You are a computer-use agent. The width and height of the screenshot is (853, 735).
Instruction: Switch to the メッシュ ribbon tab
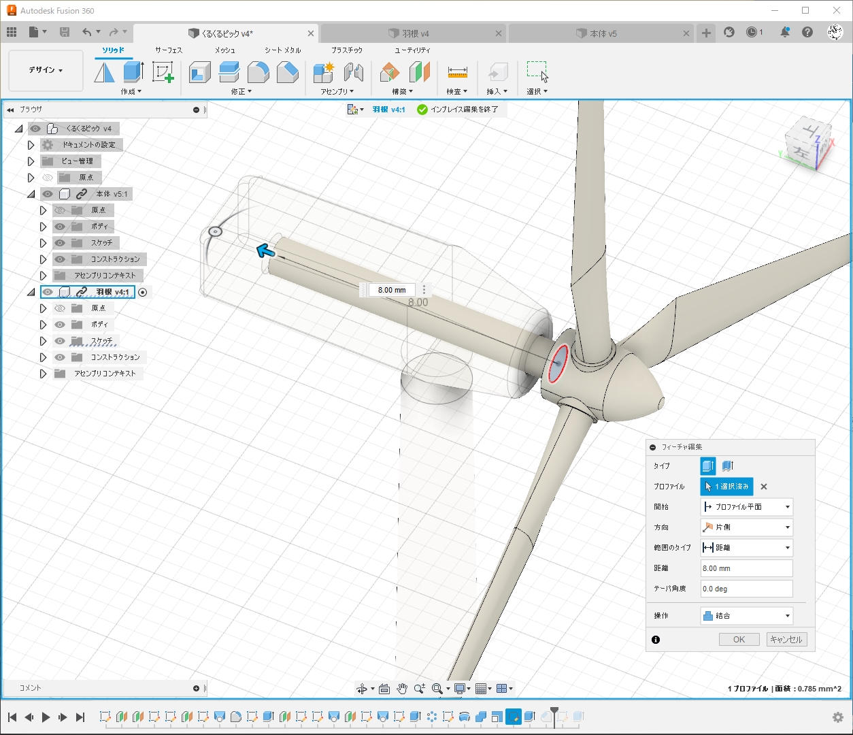(225, 50)
